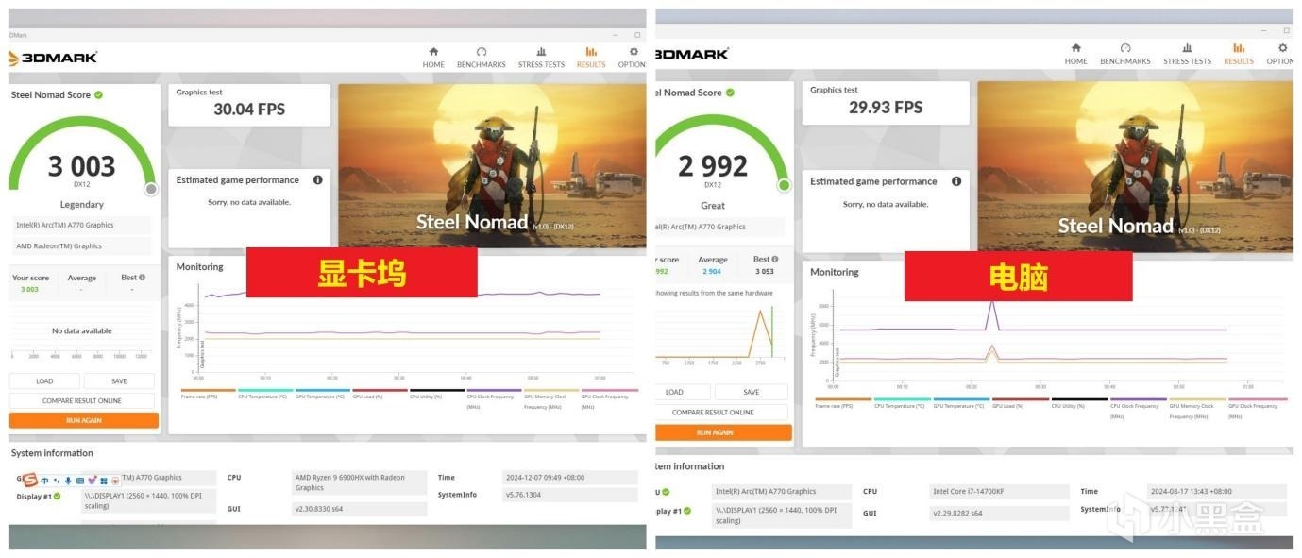This screenshot has width=1302, height=558.
Task: Toggle GPU Memory Clock Frequency legend in left chart
Action: pyautogui.click(x=551, y=398)
